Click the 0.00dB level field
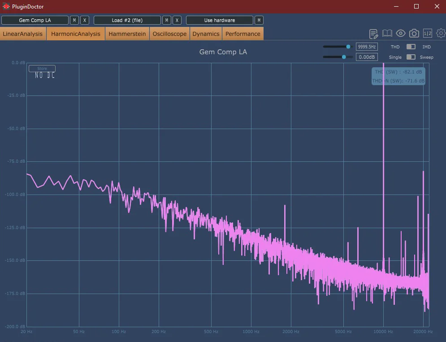Image resolution: width=446 pixels, height=342 pixels. pyautogui.click(x=367, y=57)
